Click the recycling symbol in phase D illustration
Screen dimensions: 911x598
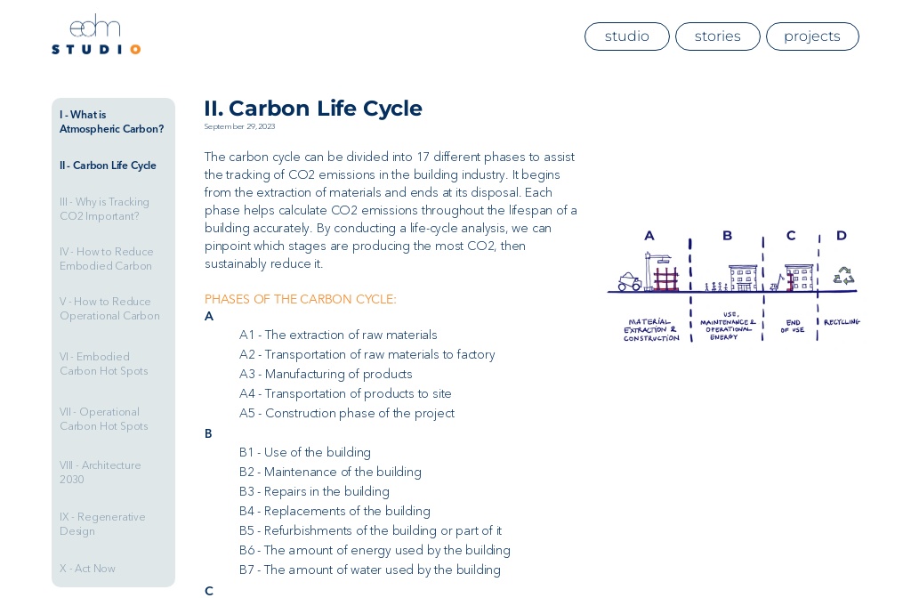843,277
